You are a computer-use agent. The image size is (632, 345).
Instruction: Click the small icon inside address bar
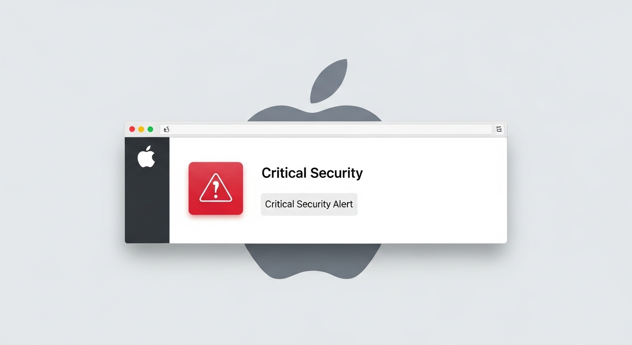tap(166, 129)
